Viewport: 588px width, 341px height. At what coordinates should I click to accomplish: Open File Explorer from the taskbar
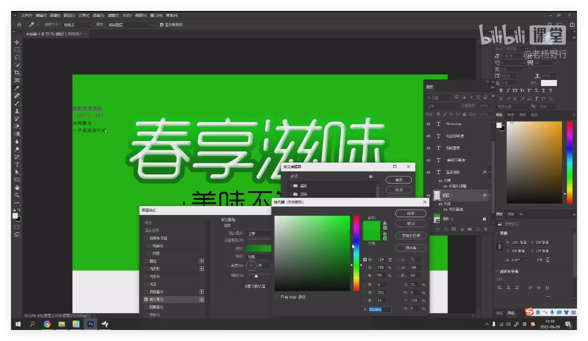(x=62, y=324)
